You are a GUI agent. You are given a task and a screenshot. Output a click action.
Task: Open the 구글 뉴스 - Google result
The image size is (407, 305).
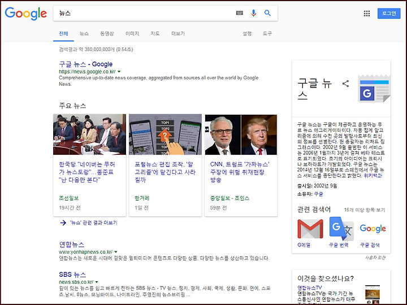[86, 64]
